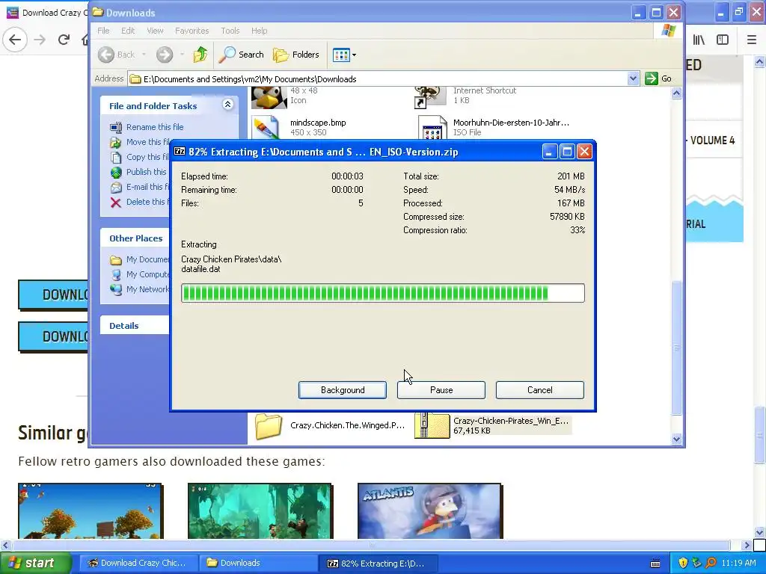Go up one folder level icon

click(200, 55)
